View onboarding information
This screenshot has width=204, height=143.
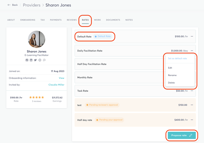62,78
